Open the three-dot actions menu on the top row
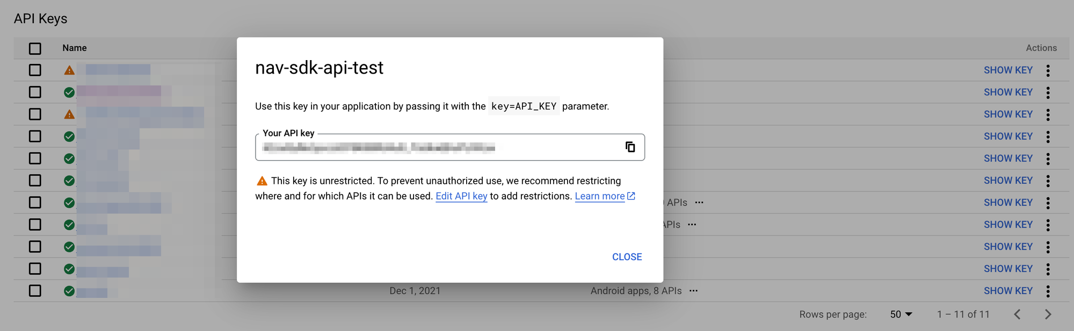 [1048, 70]
